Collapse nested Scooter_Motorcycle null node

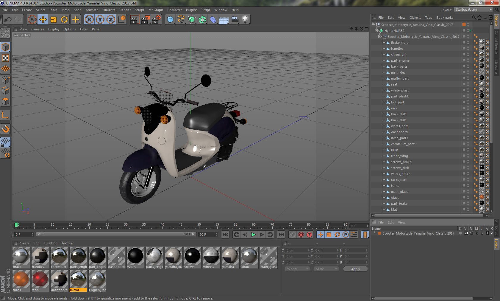pos(379,37)
